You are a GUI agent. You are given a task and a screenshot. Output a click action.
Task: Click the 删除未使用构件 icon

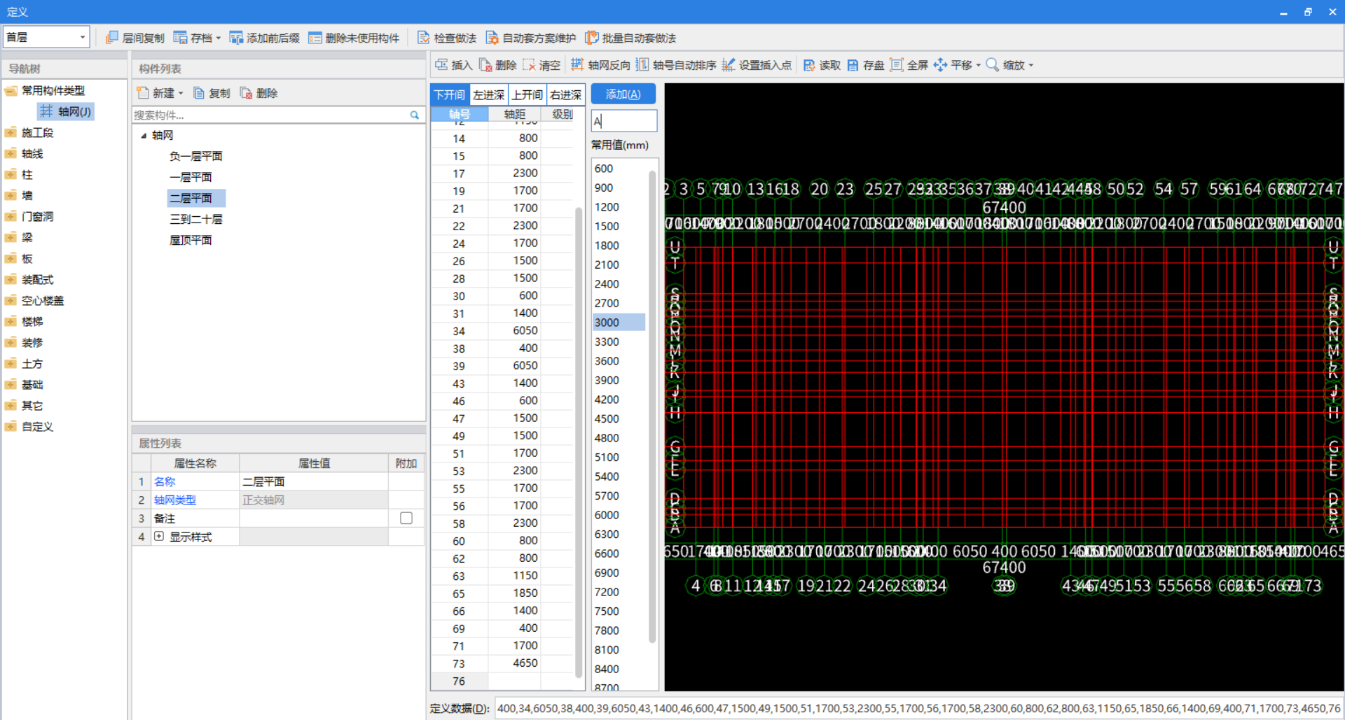[315, 38]
